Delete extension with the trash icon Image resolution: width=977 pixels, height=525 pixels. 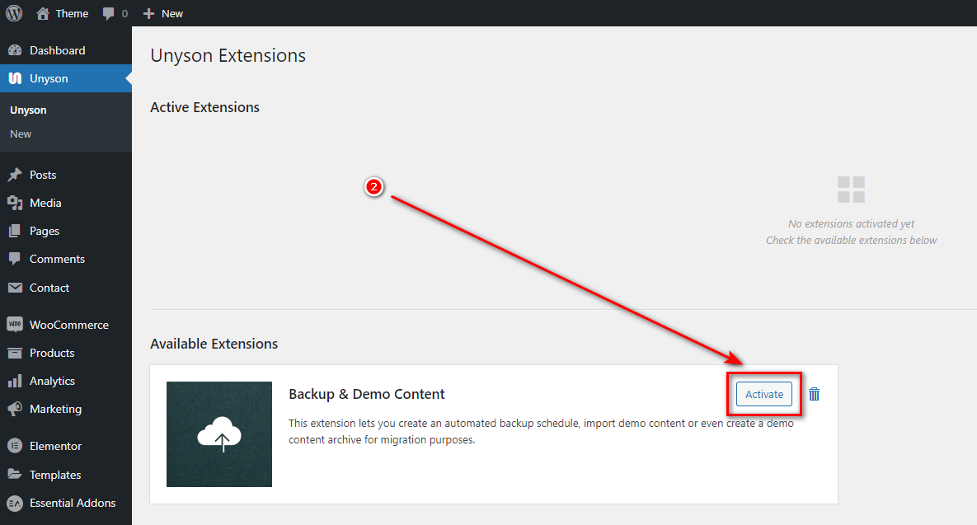pos(815,394)
